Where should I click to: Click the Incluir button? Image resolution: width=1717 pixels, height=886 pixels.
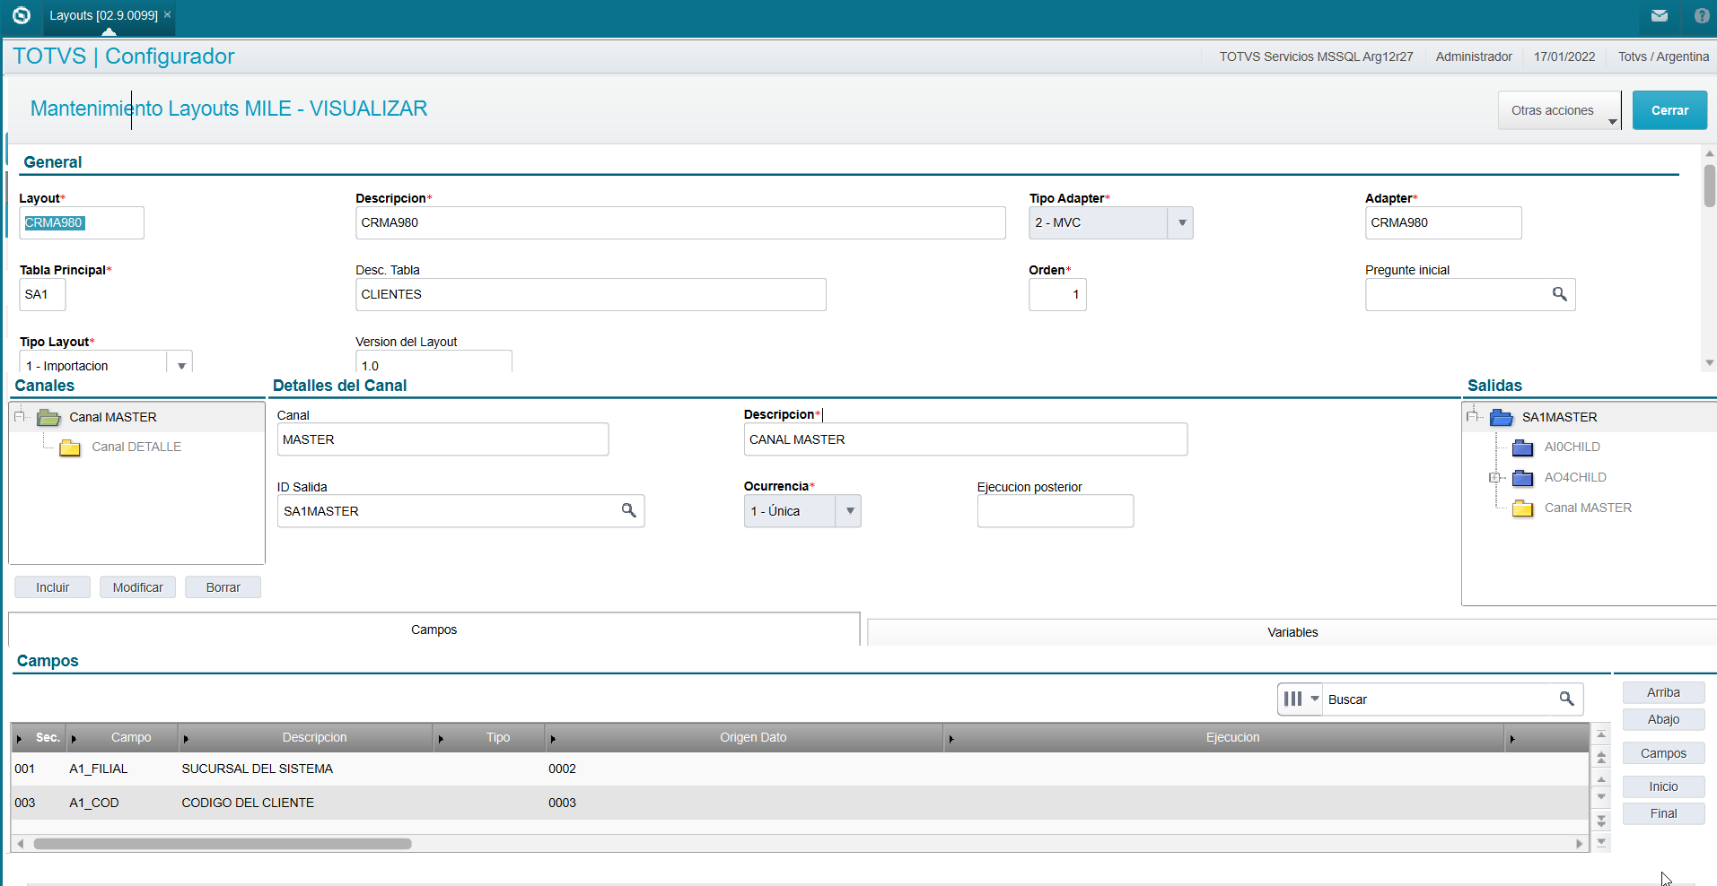pyautogui.click(x=53, y=587)
